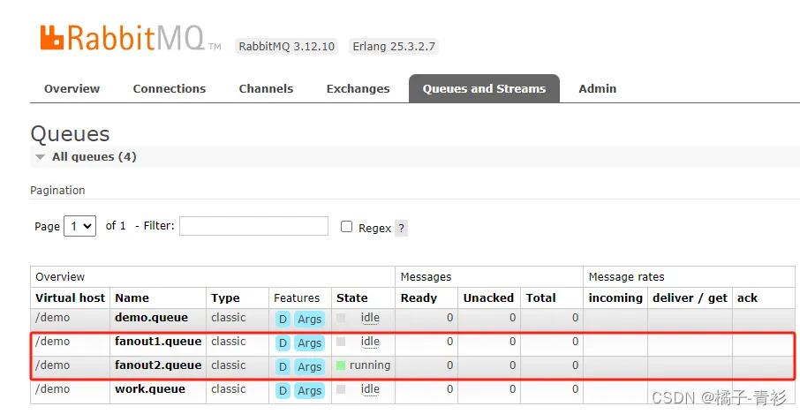Viewport: 800px width, 414px height.
Task: Open the Page number dropdown
Action: pos(79,226)
